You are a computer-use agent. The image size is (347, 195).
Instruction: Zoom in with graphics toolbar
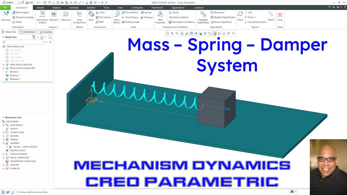click(172, 33)
